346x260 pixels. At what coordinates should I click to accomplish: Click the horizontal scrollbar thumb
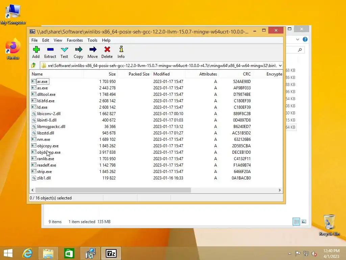pos(113,190)
